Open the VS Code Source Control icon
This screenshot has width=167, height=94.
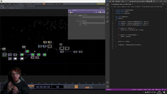point(108,13)
